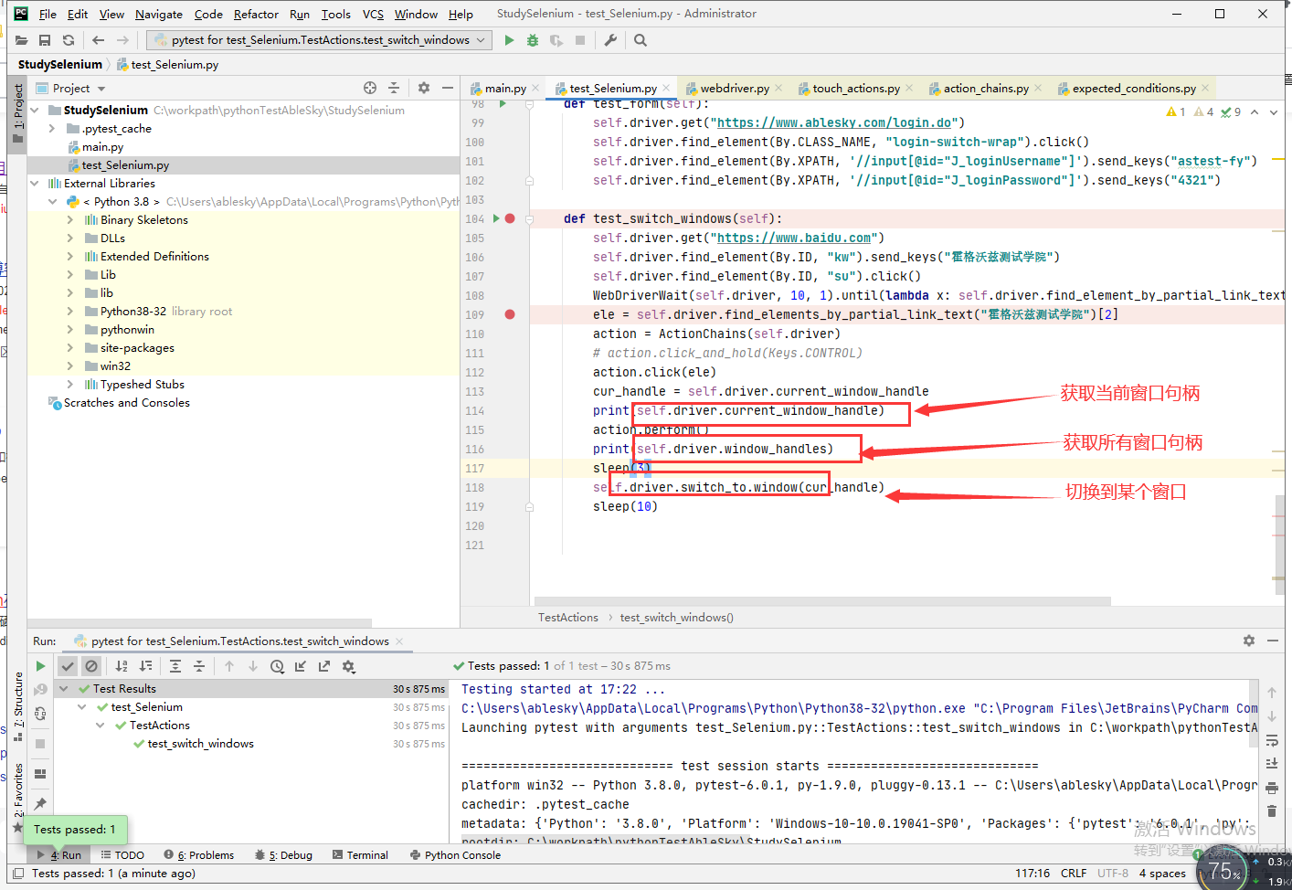Toggle show ignored tests button
The height and width of the screenshot is (890, 1292).
pos(91,666)
